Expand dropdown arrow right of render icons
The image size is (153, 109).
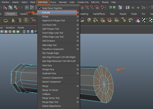[150, 7]
